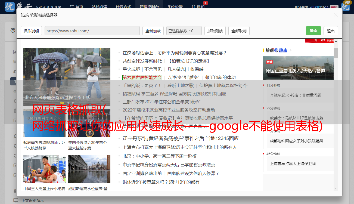Click the scrollbar up arrow in preview

click(x=336, y=41)
